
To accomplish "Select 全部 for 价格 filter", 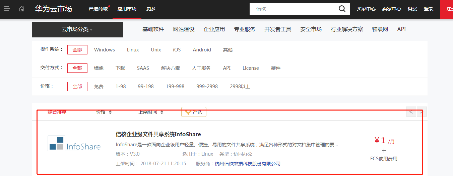I will click(77, 86).
